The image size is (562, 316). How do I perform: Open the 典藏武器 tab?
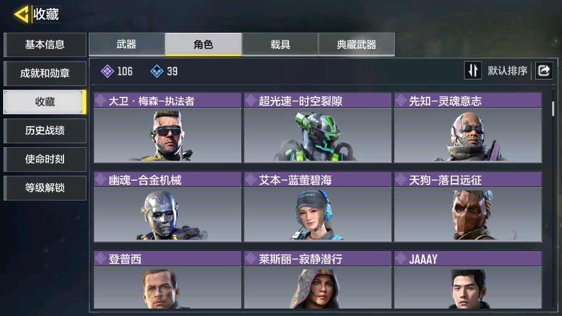tap(357, 44)
